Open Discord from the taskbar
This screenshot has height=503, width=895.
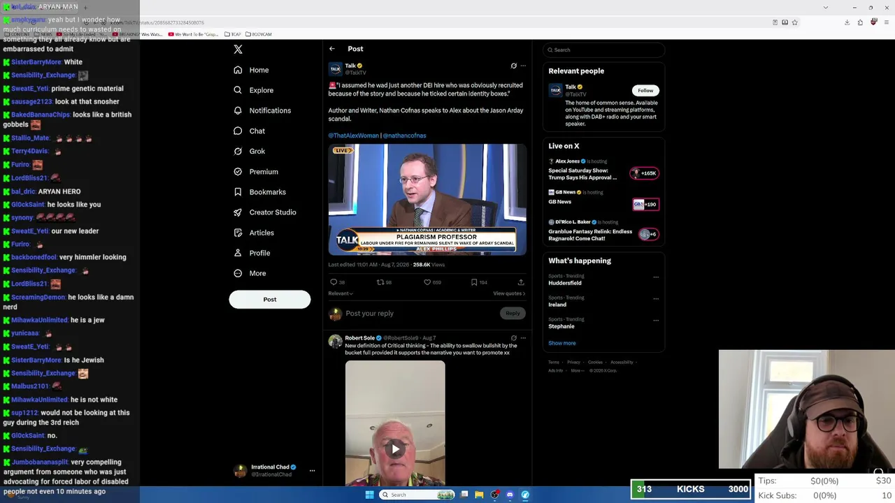coord(510,495)
